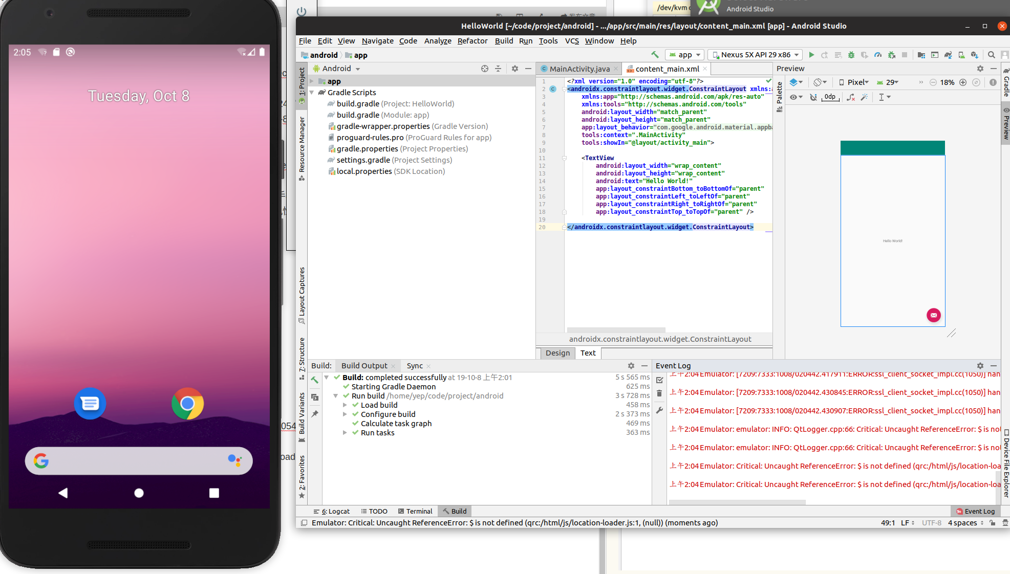Toggle the Device File Explorer strip
Viewport: 1010px width, 574px height.
pyautogui.click(x=1006, y=463)
